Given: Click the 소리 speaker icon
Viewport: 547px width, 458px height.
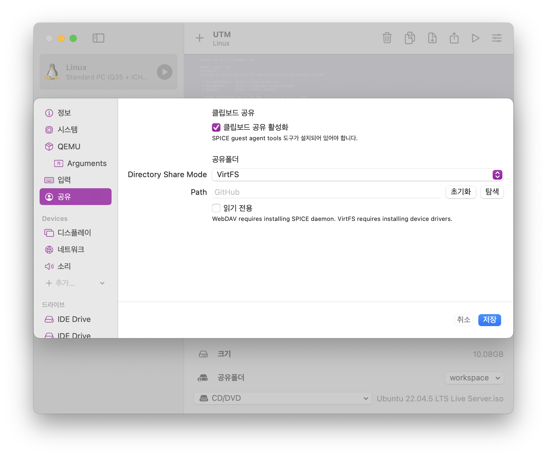Looking at the screenshot, I should [49, 266].
